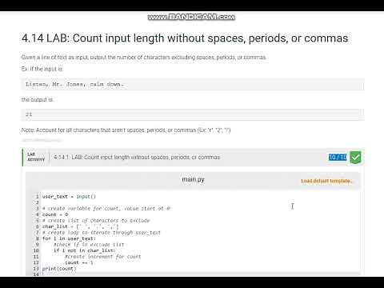
Task: Click the Note about accounting for all characters
Action: 126,130
